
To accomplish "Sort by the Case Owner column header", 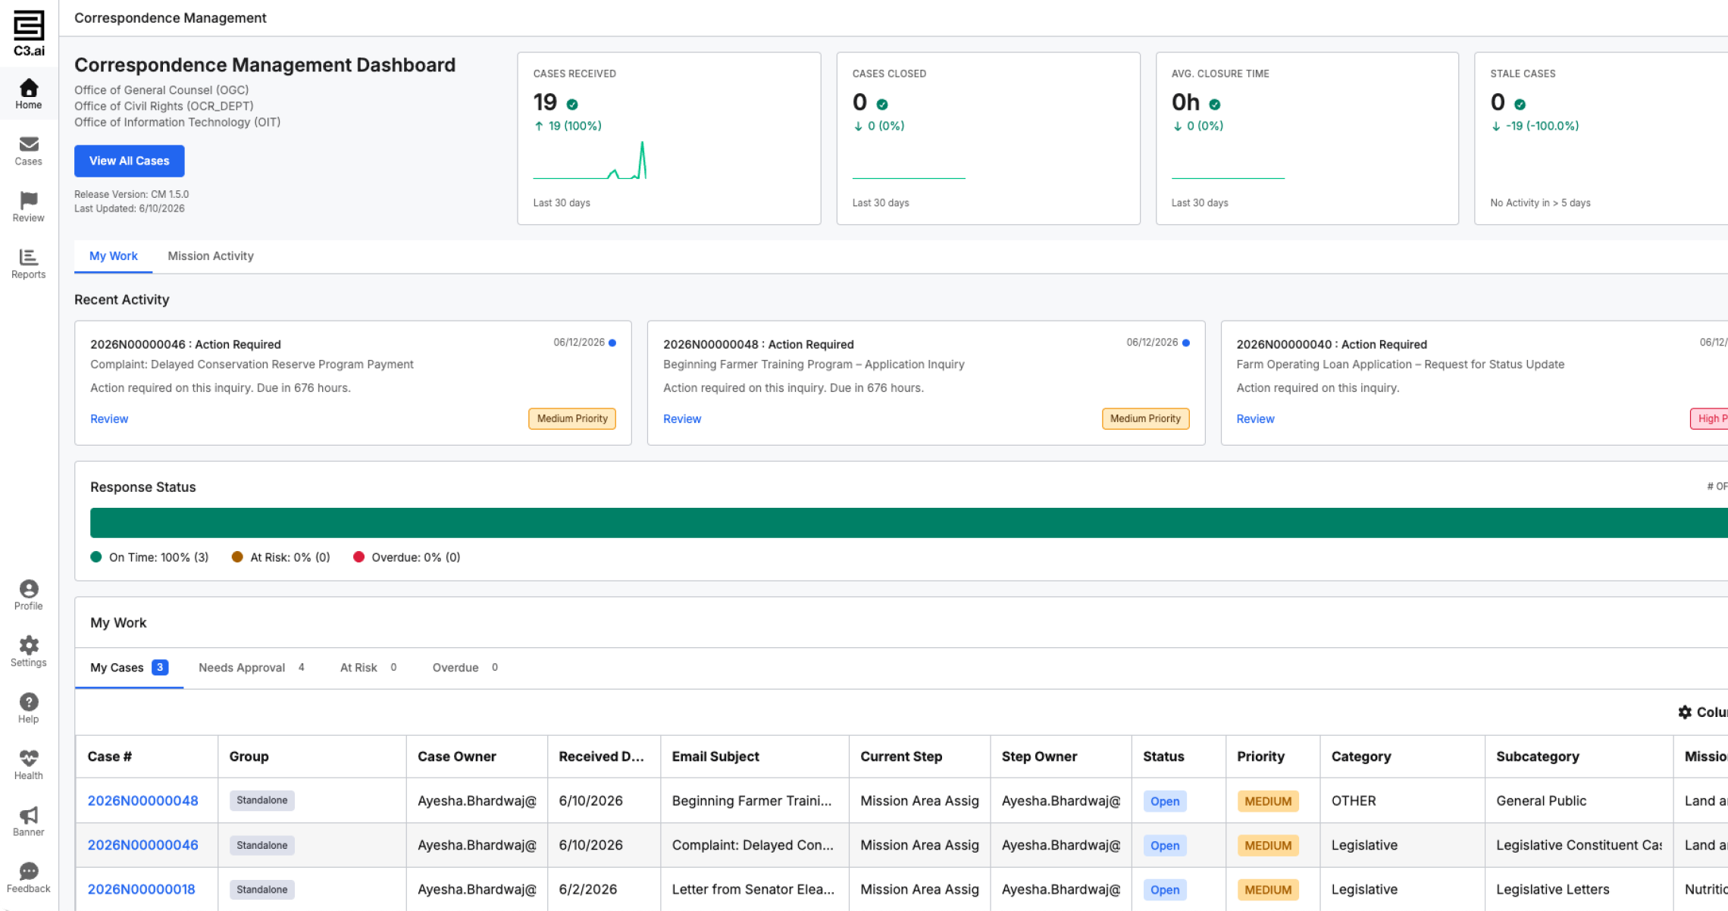I will [x=477, y=756].
